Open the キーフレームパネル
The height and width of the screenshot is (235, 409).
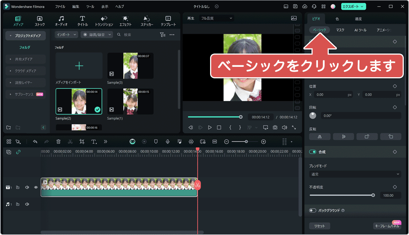(x=387, y=226)
